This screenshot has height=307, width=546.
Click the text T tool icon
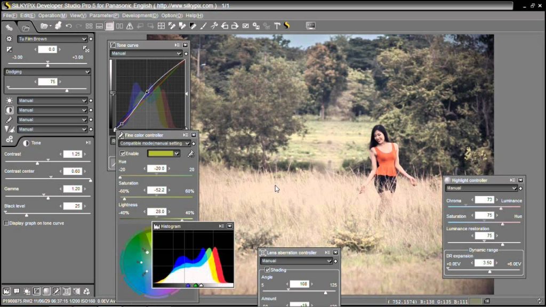click(x=277, y=26)
